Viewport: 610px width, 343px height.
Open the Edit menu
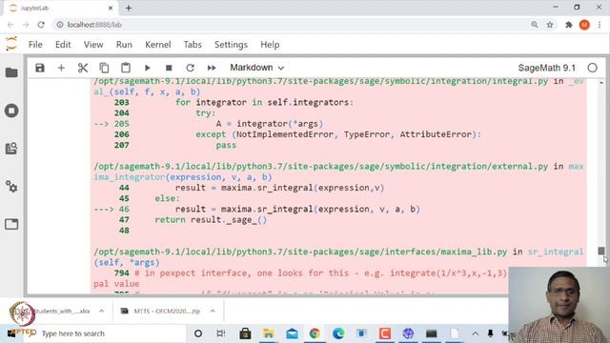pos(63,45)
